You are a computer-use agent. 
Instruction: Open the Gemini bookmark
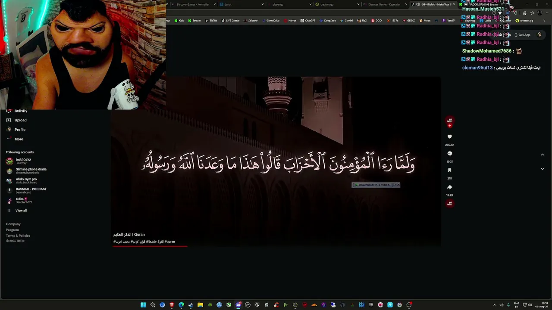click(346, 21)
